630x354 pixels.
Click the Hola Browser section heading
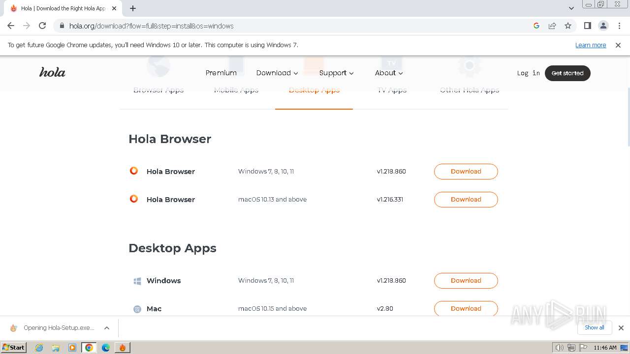coord(170,139)
